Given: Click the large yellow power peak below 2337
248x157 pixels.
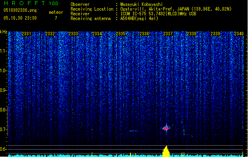Looking at the screenshot, I should [166, 152].
